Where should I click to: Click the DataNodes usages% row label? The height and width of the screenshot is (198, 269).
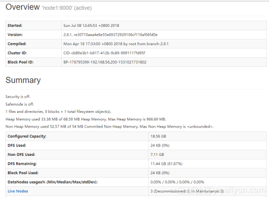pyautogui.click(x=52, y=182)
